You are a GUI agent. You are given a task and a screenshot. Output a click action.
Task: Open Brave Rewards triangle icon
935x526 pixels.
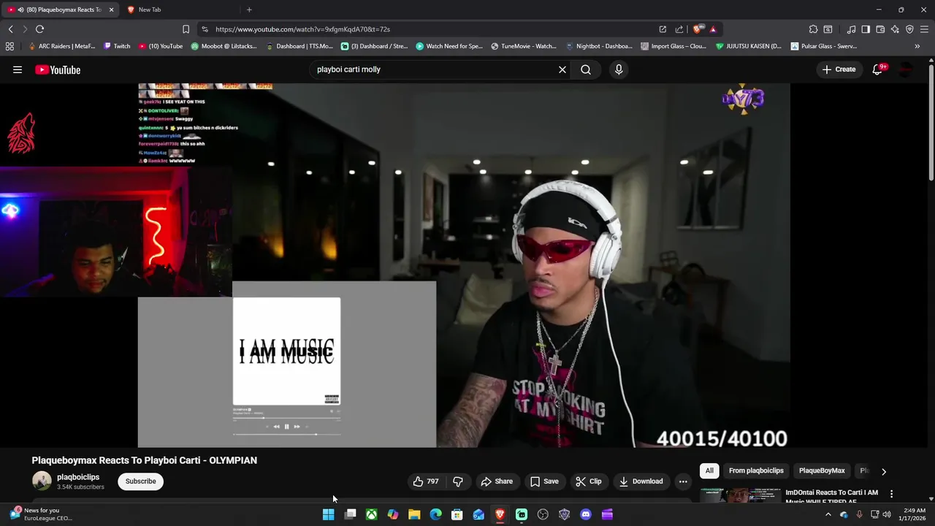(x=713, y=29)
